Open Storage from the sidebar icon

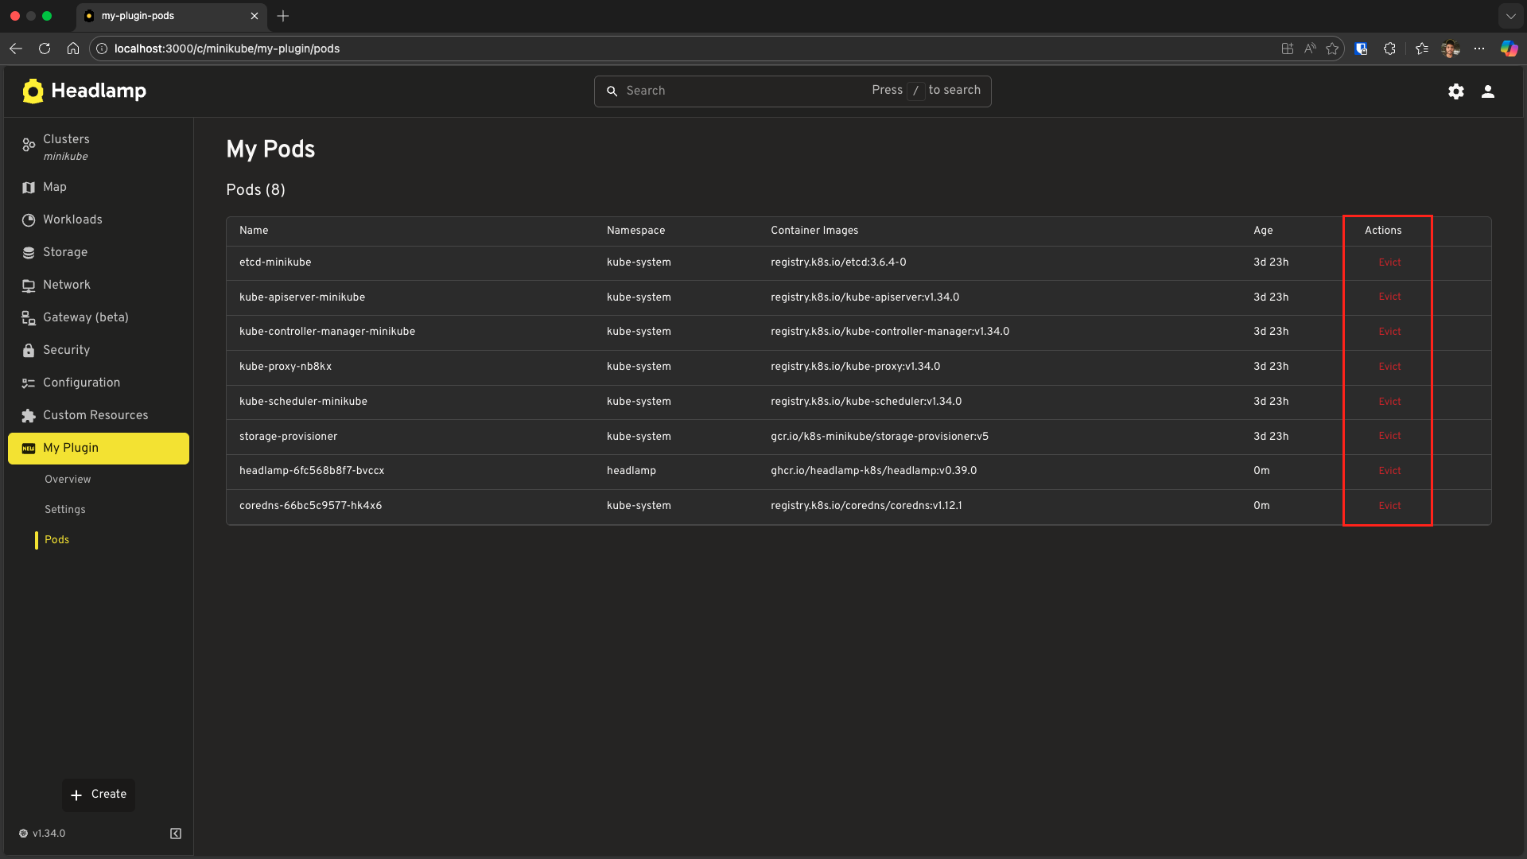[29, 252]
